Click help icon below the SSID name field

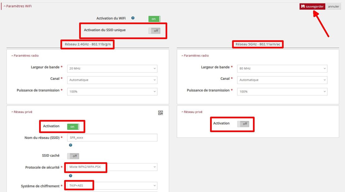(71, 145)
